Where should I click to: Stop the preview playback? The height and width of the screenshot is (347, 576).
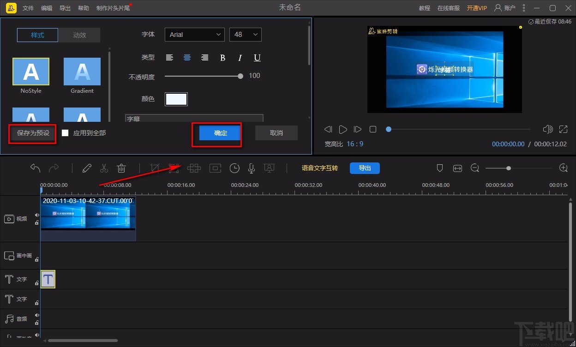[x=373, y=129]
